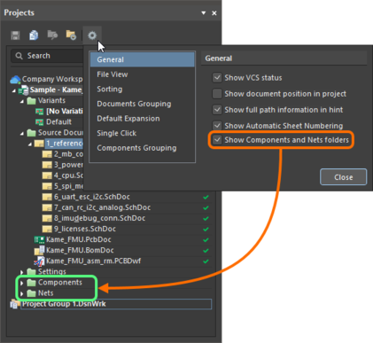Click the Compile project documents icon
Viewport: 373px width, 343px height.
tap(34, 35)
